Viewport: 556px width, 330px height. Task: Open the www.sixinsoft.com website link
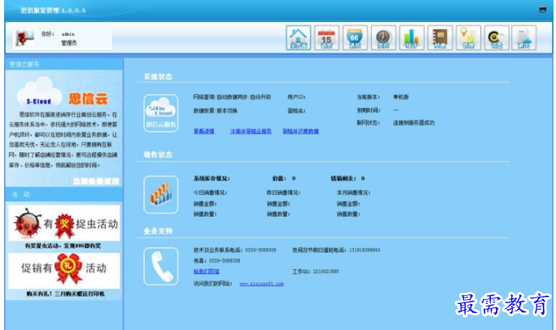(260, 284)
